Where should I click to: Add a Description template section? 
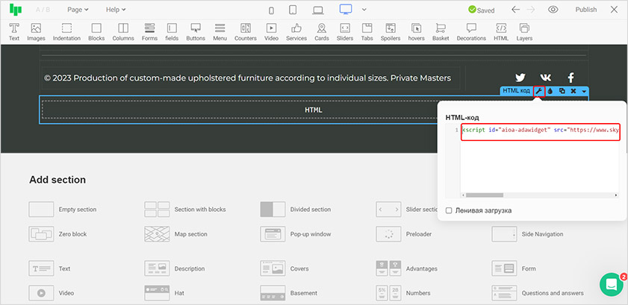tap(175, 268)
